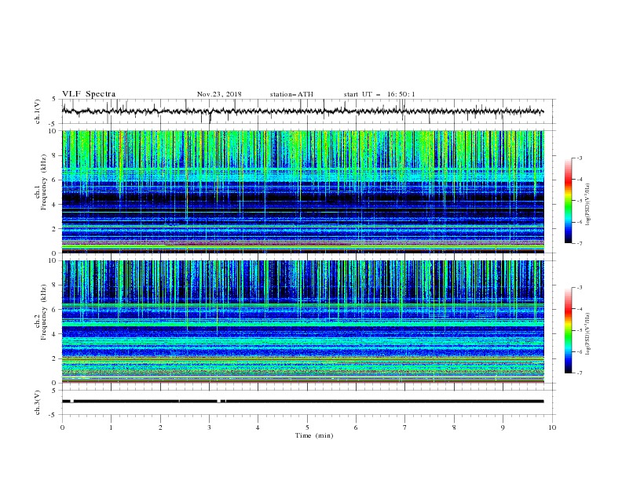This screenshot has height=480, width=622.
Task: Click the ch.2 log(PSD) color bar label
Action: [588, 333]
